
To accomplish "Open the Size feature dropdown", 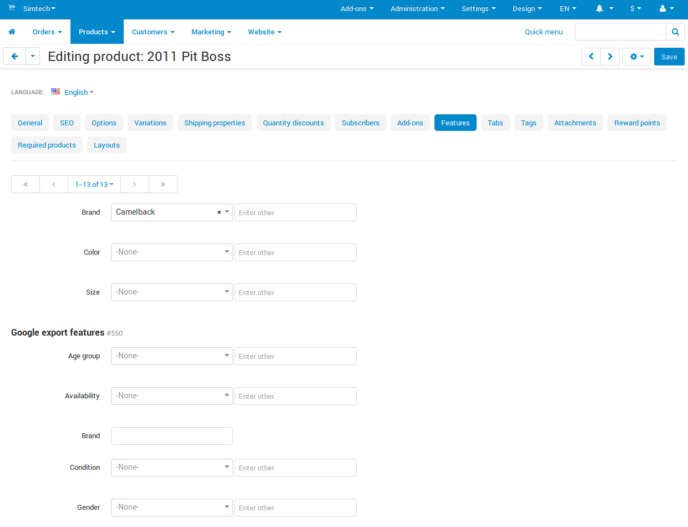I will [172, 292].
